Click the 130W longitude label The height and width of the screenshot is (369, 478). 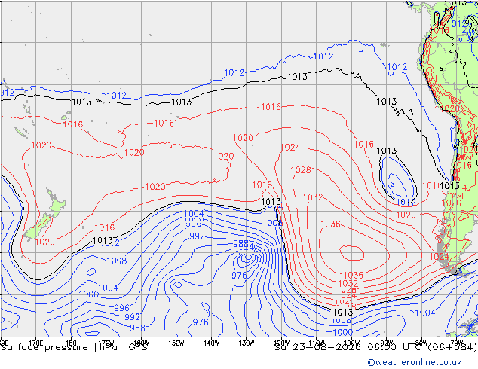[x=247, y=343]
